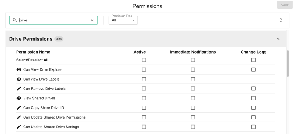Image resolution: width=295 pixels, height=137 pixels.
Task: Enable Immediate Notifications for Can View Drive Explorer
Action: coord(193,69)
